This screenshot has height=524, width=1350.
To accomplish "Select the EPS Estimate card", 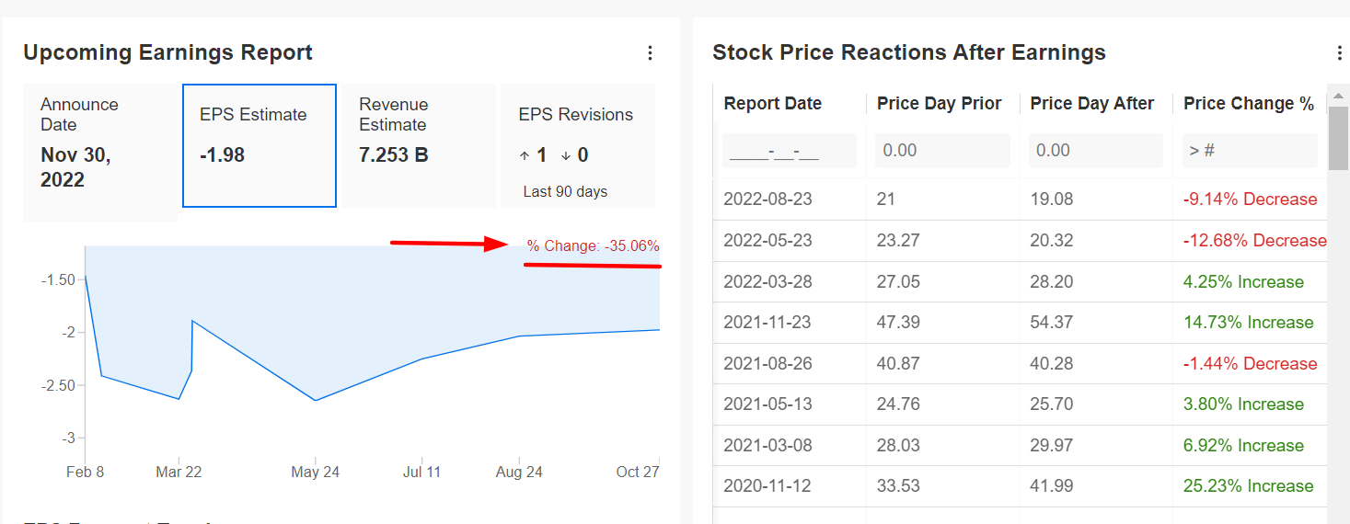I will [x=260, y=145].
